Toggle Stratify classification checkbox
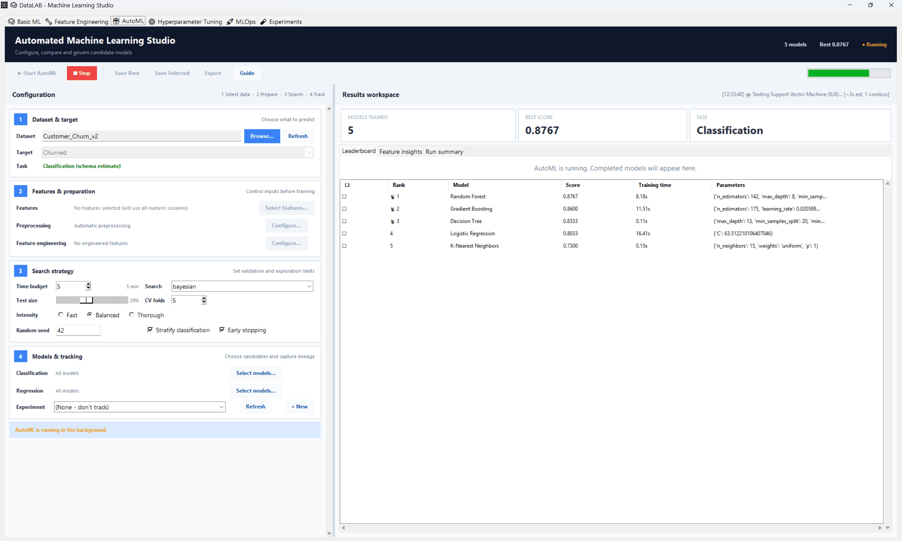The image size is (902, 541). pos(150,330)
